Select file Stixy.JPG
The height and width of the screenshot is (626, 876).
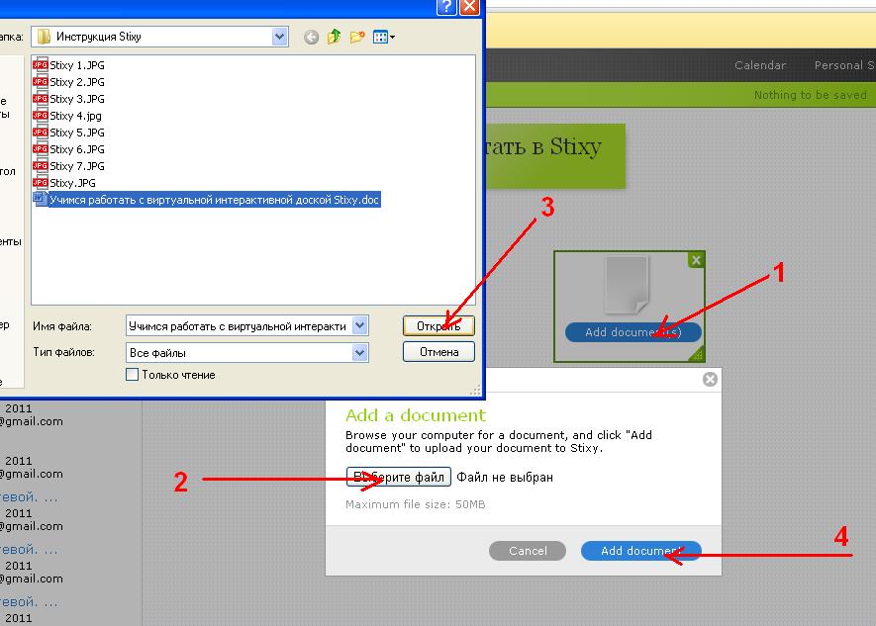64,183
